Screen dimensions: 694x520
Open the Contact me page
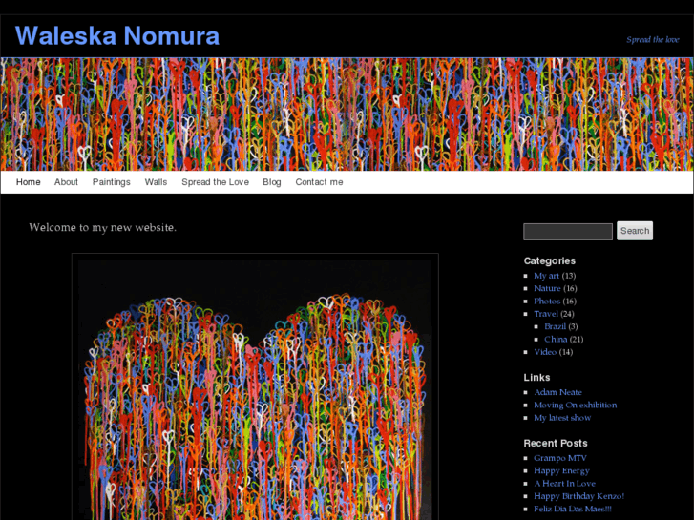click(x=319, y=182)
